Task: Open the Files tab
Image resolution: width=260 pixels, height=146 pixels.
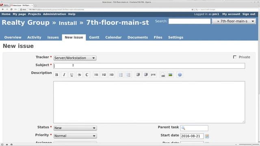Action: 158,37
